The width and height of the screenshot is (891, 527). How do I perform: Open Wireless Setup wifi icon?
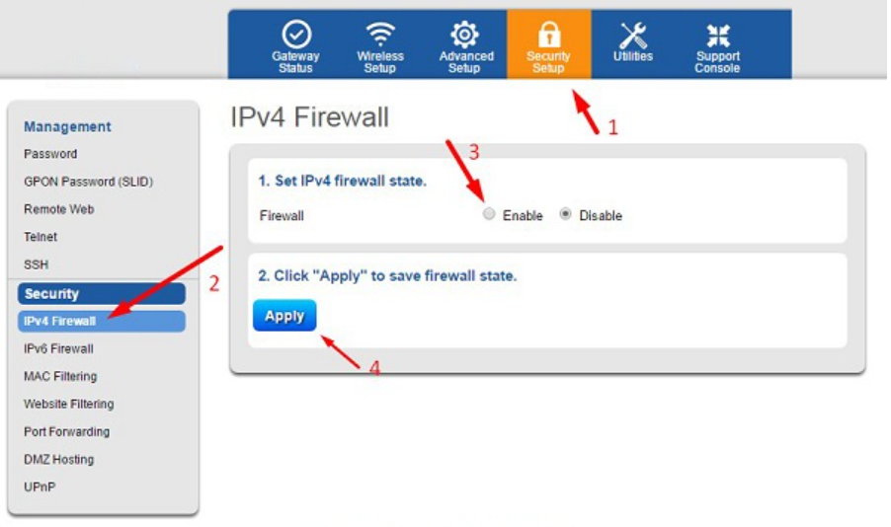tap(380, 35)
